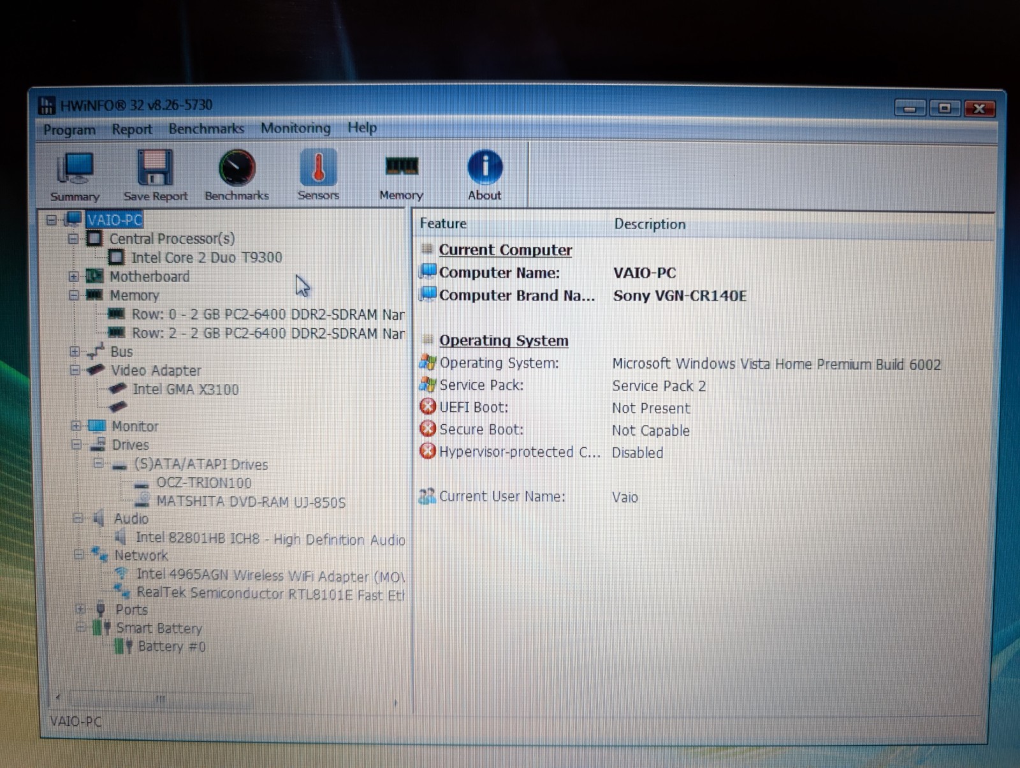Click the Network tree node icon
This screenshot has width=1020, height=768.
point(99,554)
